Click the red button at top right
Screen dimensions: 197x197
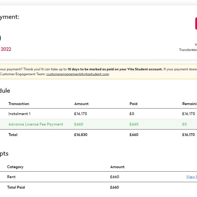coord(196,24)
